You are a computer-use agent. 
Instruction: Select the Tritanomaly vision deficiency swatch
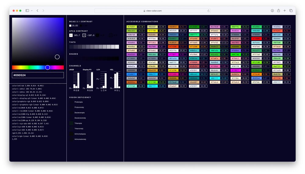pos(71,129)
